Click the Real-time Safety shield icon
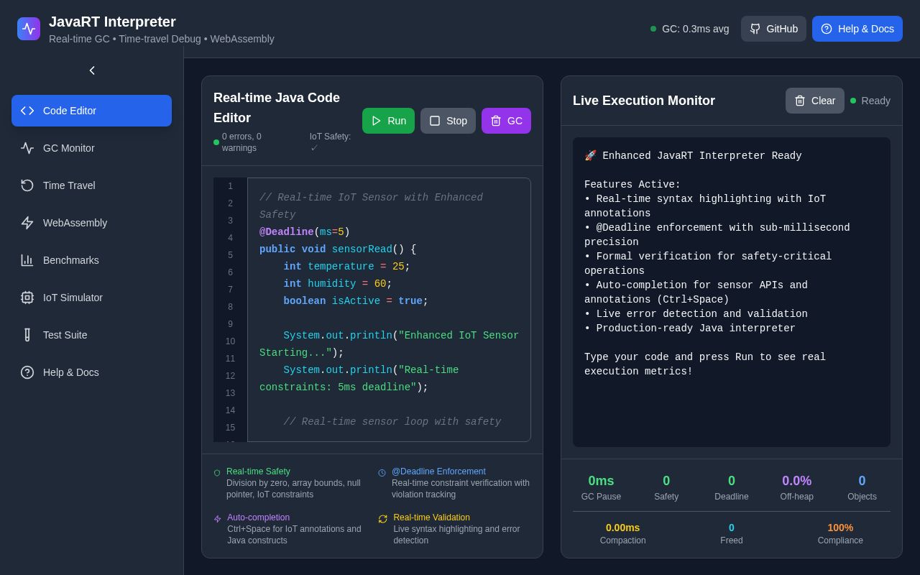 (x=217, y=473)
